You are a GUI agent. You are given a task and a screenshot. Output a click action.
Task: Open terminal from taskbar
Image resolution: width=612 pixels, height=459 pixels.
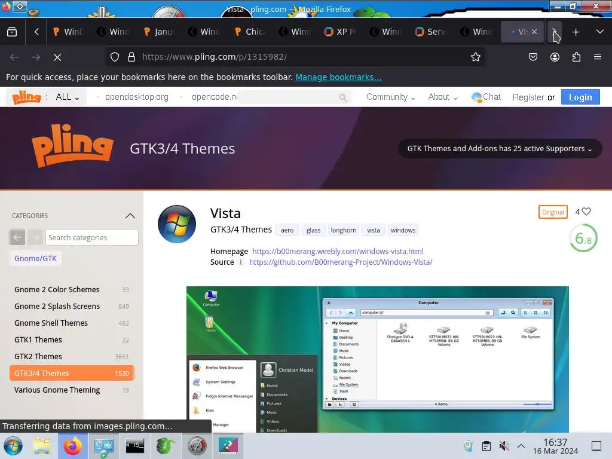pyautogui.click(x=134, y=446)
